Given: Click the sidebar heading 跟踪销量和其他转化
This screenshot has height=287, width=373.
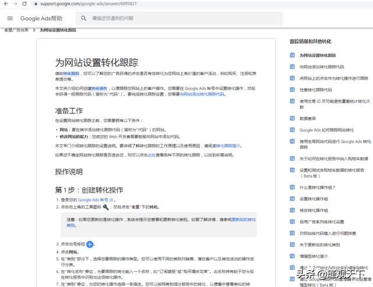Looking at the screenshot, I should (x=311, y=41).
